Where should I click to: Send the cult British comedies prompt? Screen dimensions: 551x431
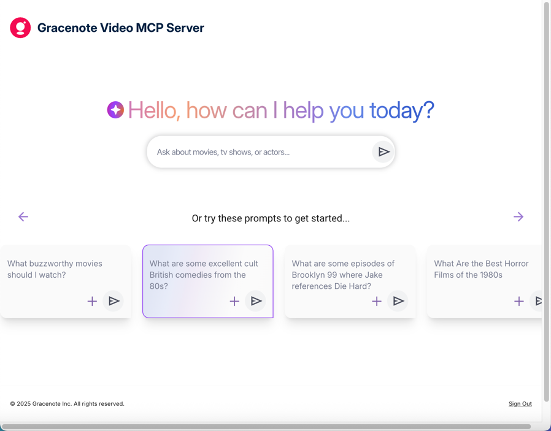[256, 301]
